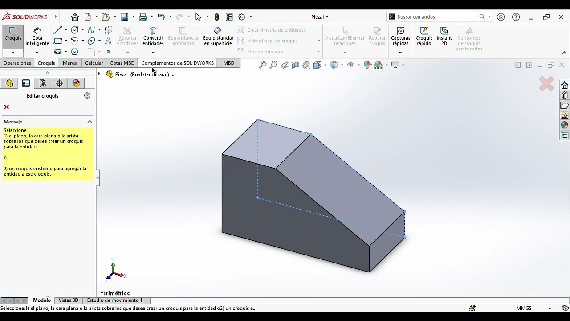The width and height of the screenshot is (570, 321).
Task: Open the Rectangle tool dropdown arrow
Action: point(66,41)
